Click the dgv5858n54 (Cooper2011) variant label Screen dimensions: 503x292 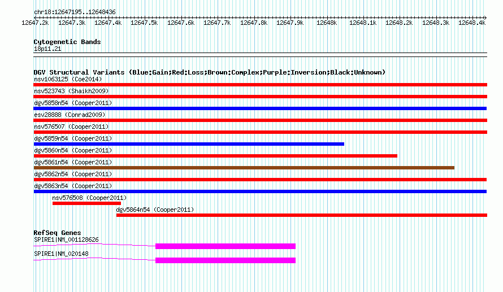coord(73,103)
